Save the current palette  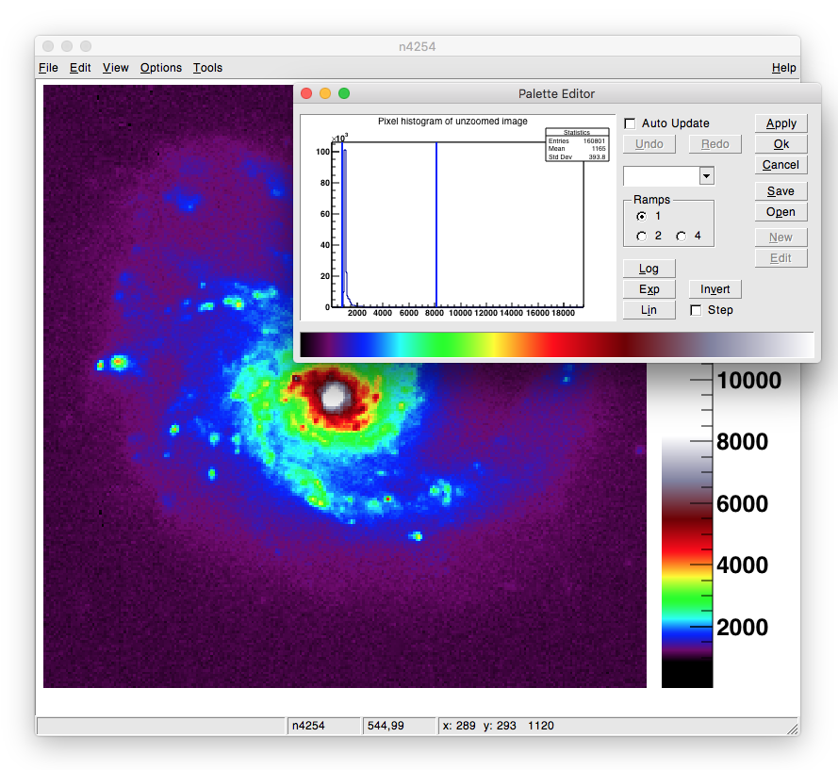coord(780,190)
